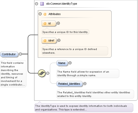Click the orange @ icon beside Attributes

click(45, 14)
